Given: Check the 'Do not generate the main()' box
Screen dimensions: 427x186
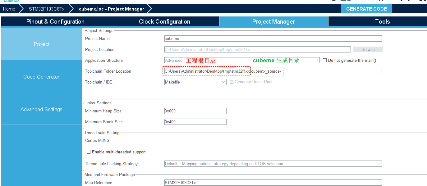Looking at the screenshot, I should tap(325, 60).
